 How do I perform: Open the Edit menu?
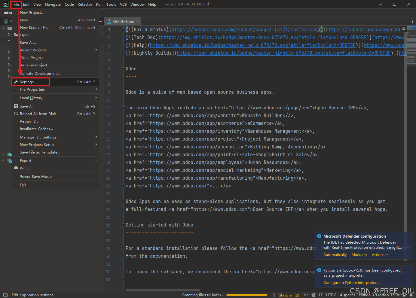coord(26,4)
